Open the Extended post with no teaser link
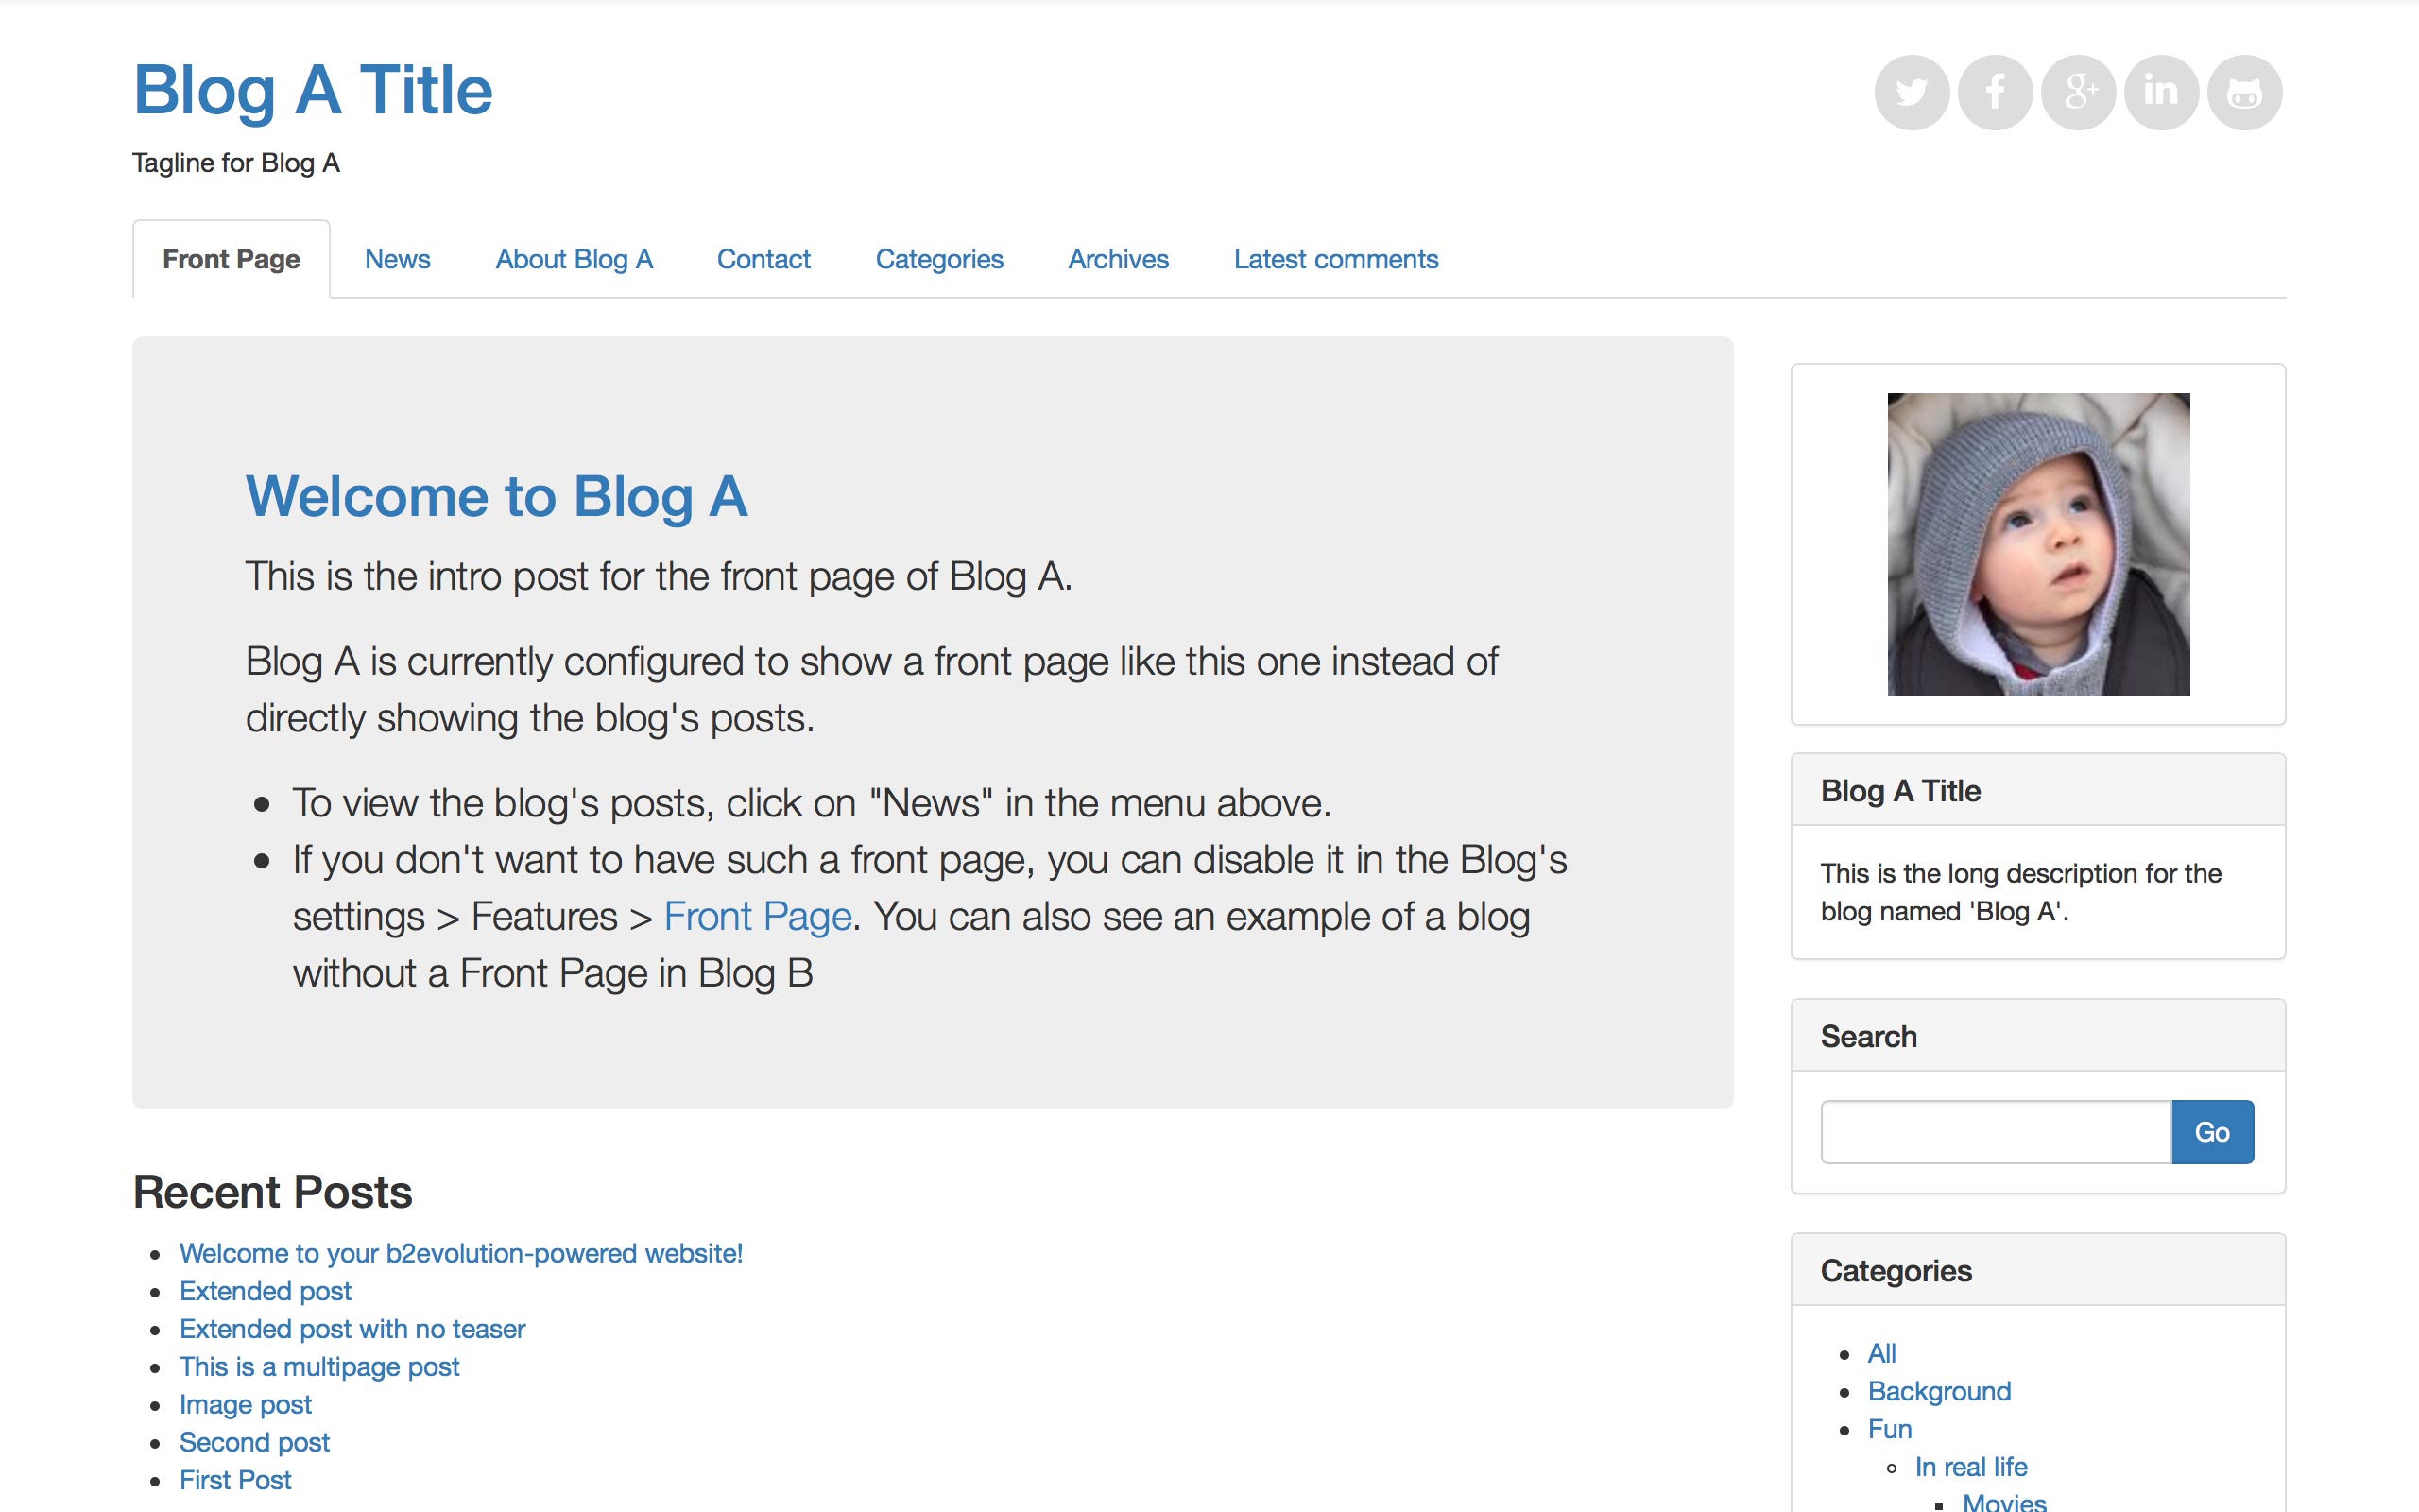Image resolution: width=2419 pixels, height=1512 pixels. [x=352, y=1329]
